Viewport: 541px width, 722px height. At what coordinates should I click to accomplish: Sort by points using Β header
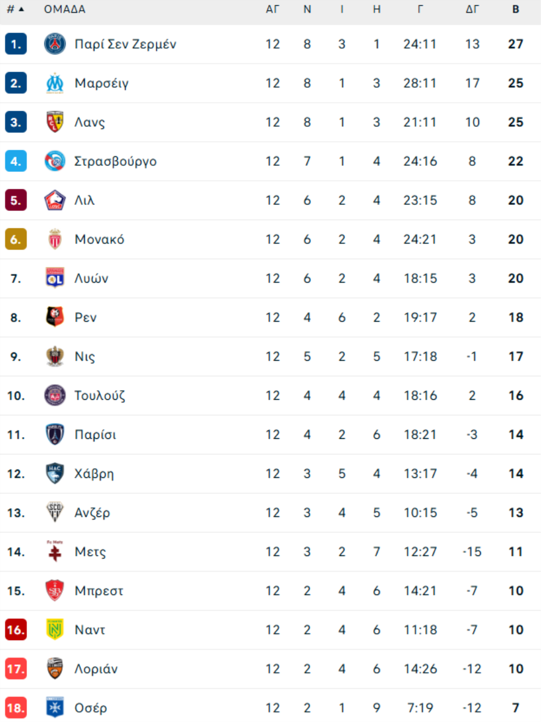516,10
